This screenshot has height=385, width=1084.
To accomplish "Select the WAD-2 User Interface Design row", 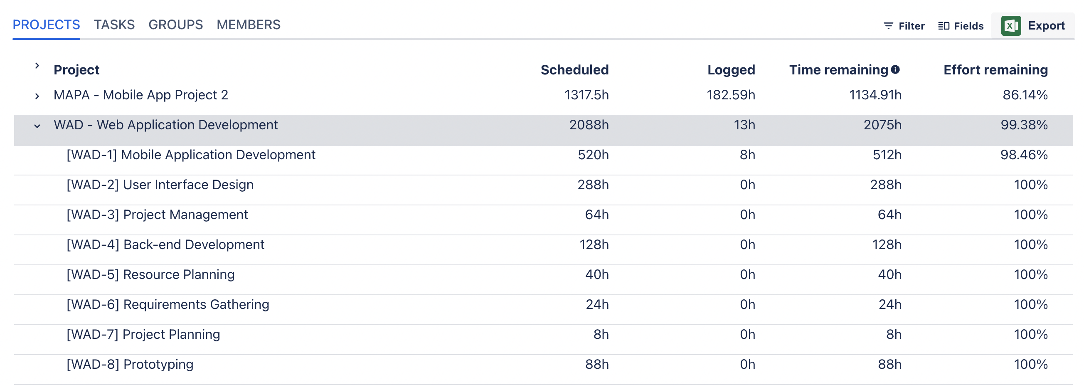I will coord(543,185).
